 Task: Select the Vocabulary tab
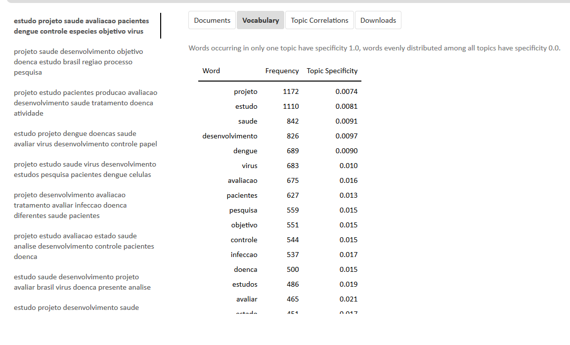click(261, 20)
